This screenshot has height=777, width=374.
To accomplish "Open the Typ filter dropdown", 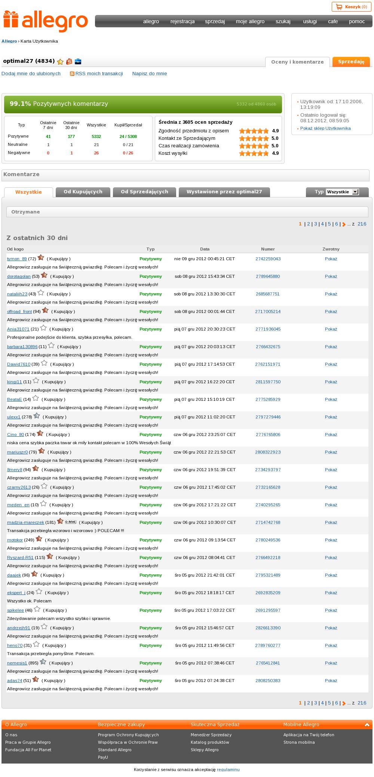I will [342, 192].
